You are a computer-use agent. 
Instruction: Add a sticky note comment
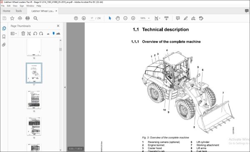point(178,18)
